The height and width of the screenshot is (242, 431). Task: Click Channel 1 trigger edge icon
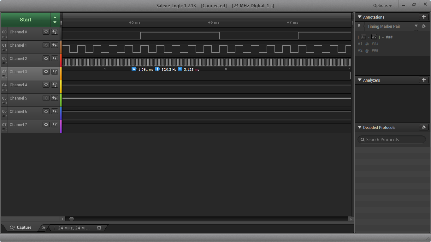click(55, 45)
